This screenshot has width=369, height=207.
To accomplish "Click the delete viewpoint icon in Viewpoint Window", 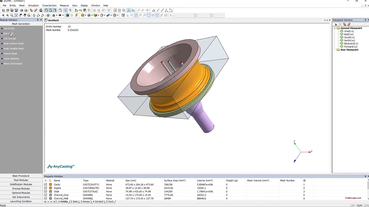I will coord(340,24).
